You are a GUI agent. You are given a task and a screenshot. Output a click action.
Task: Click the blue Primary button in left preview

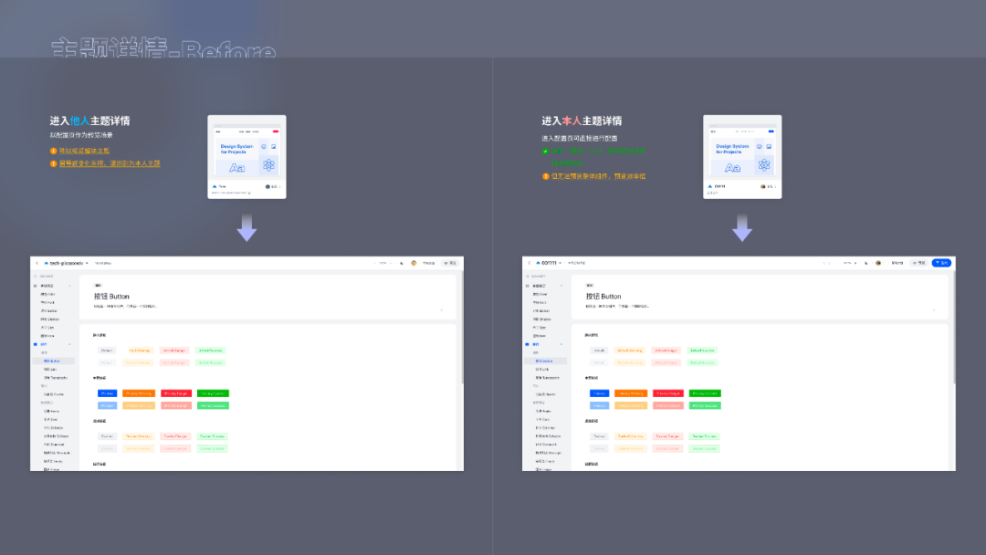(x=108, y=393)
